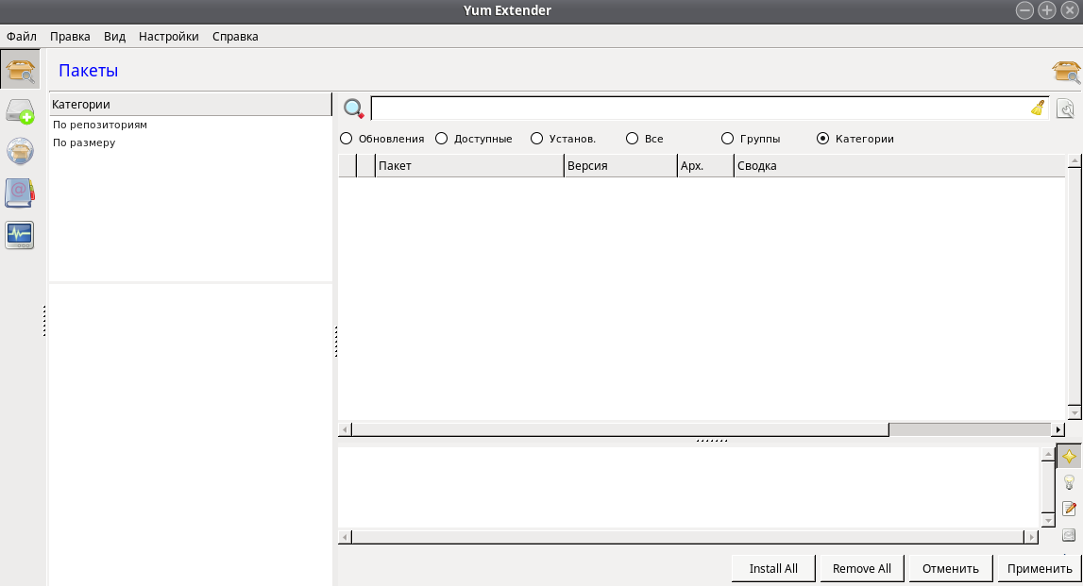Sort by Арх. column header
Viewport: 1083px width, 586px height.
pos(706,166)
